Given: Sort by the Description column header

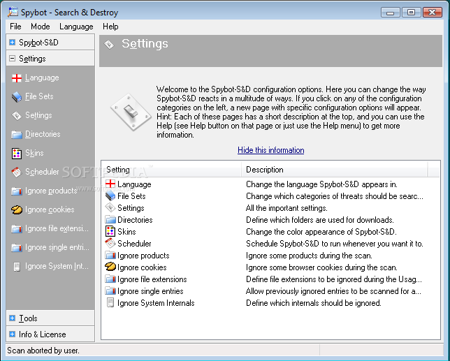Looking at the screenshot, I should click(x=335, y=170).
